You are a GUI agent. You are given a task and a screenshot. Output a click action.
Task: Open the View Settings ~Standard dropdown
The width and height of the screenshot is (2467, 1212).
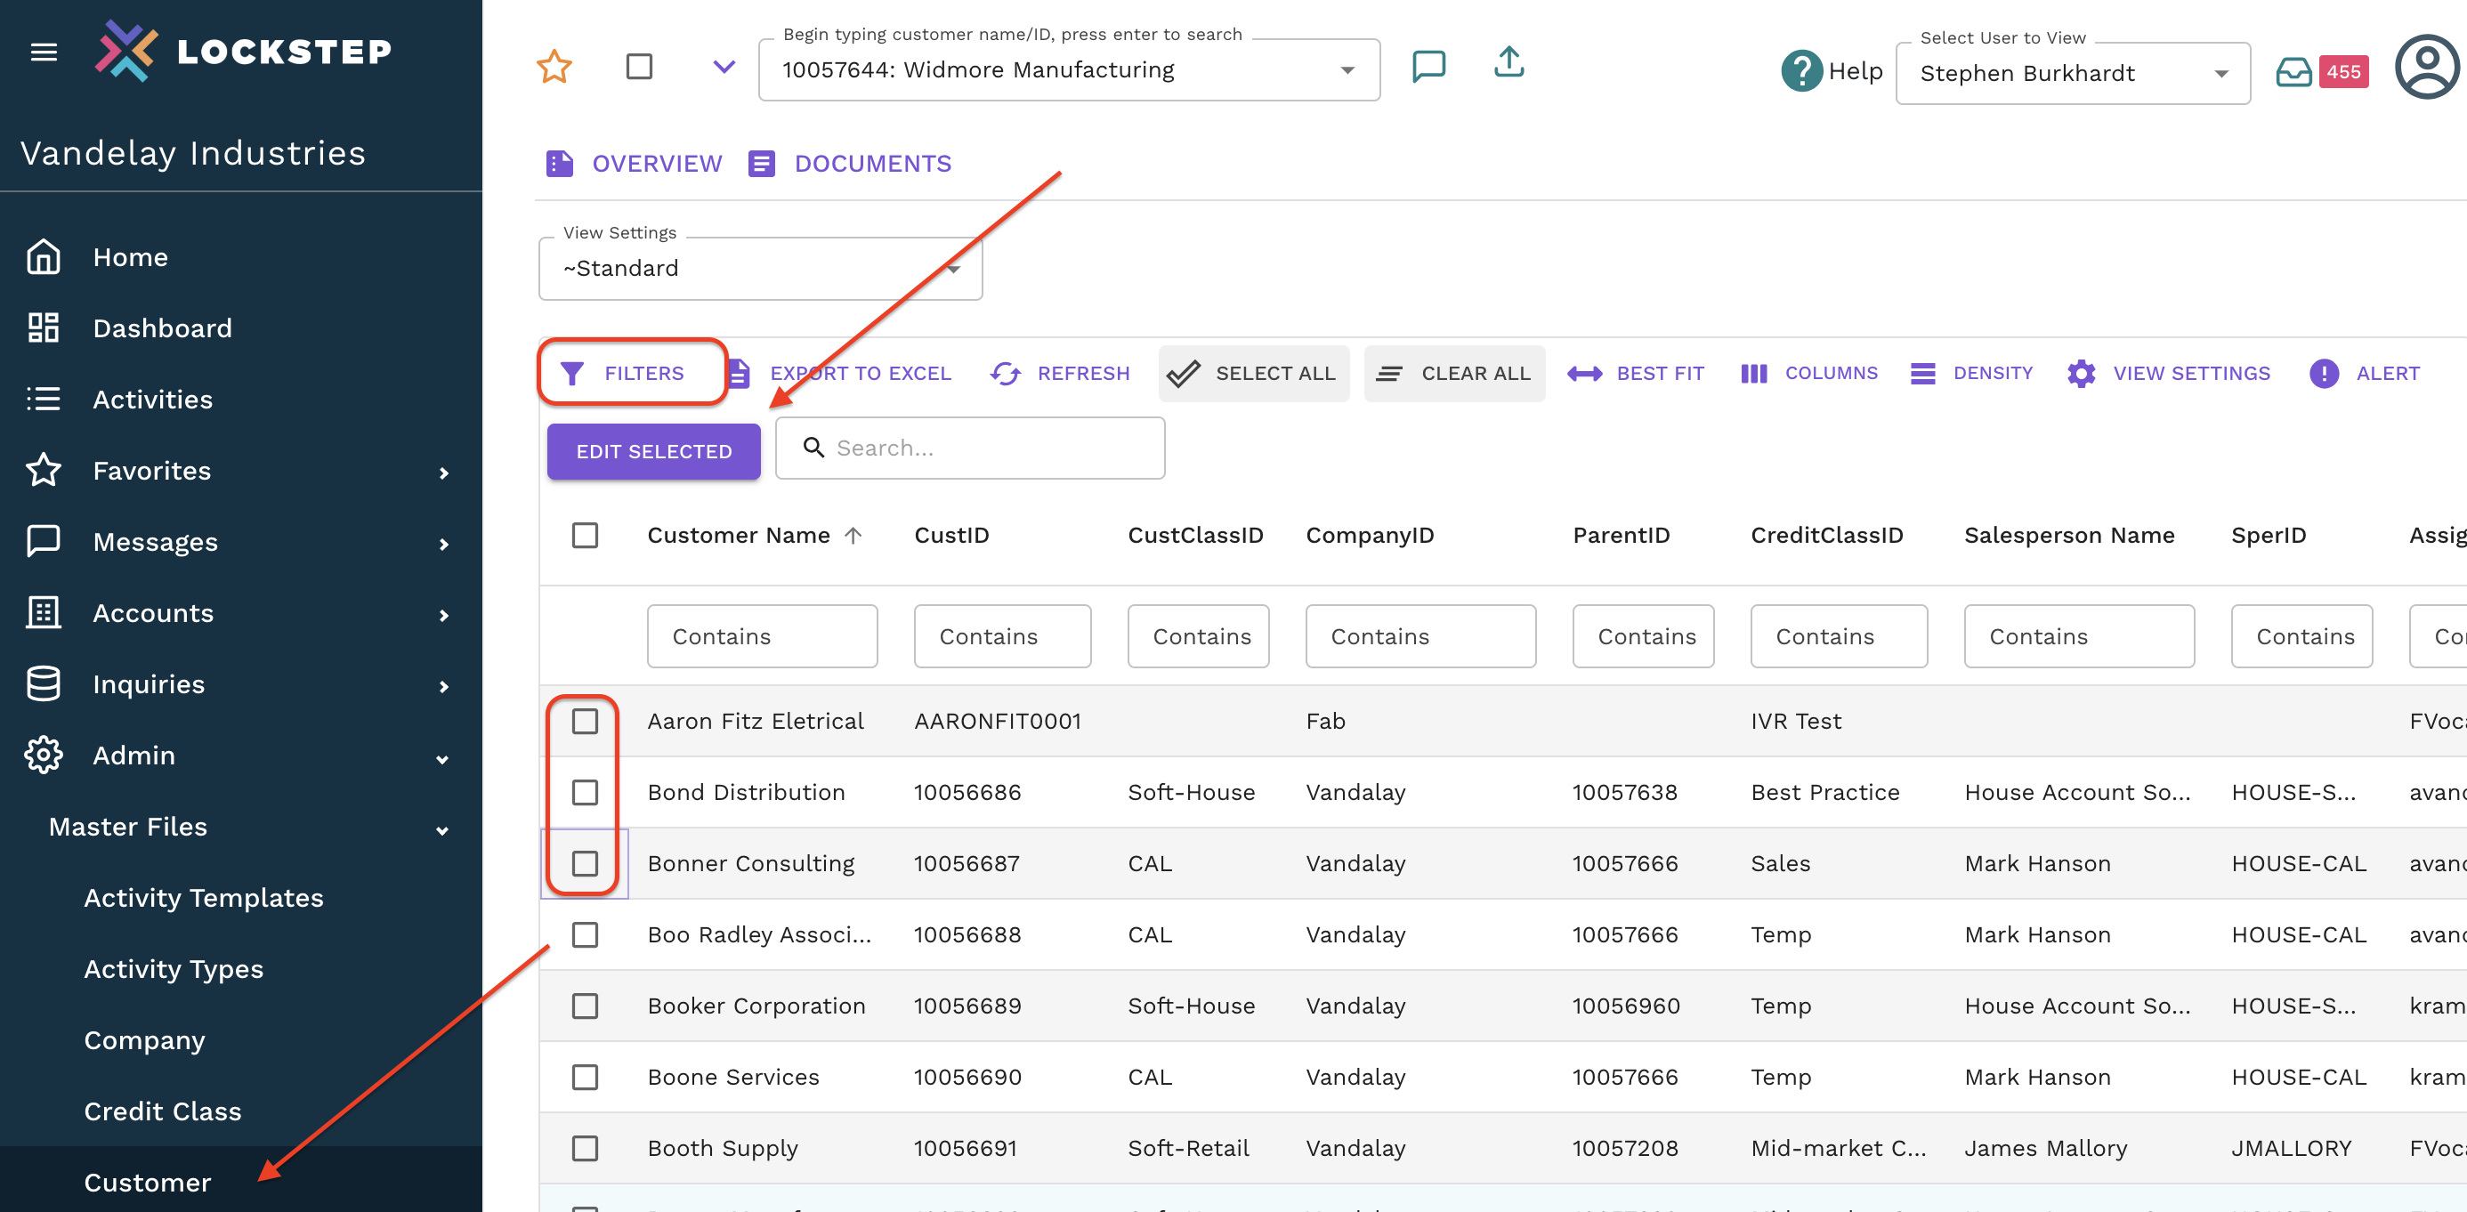[x=760, y=269]
